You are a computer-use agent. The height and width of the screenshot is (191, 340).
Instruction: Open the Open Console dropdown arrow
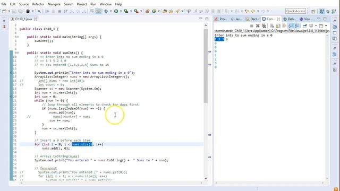pos(326,26)
